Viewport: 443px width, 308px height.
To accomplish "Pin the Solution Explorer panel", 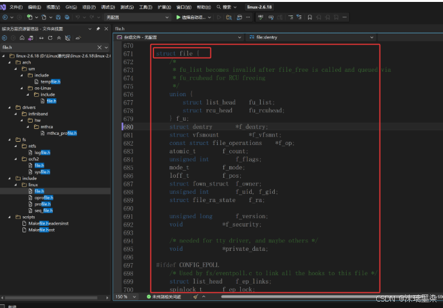I will tap(98, 28).
